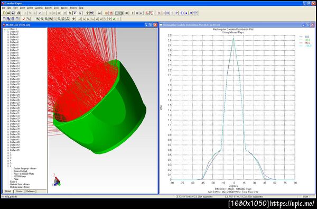The width and height of the screenshot is (317, 209).
Task: Open the Reports menu
Action: pyautogui.click(x=48, y=8)
